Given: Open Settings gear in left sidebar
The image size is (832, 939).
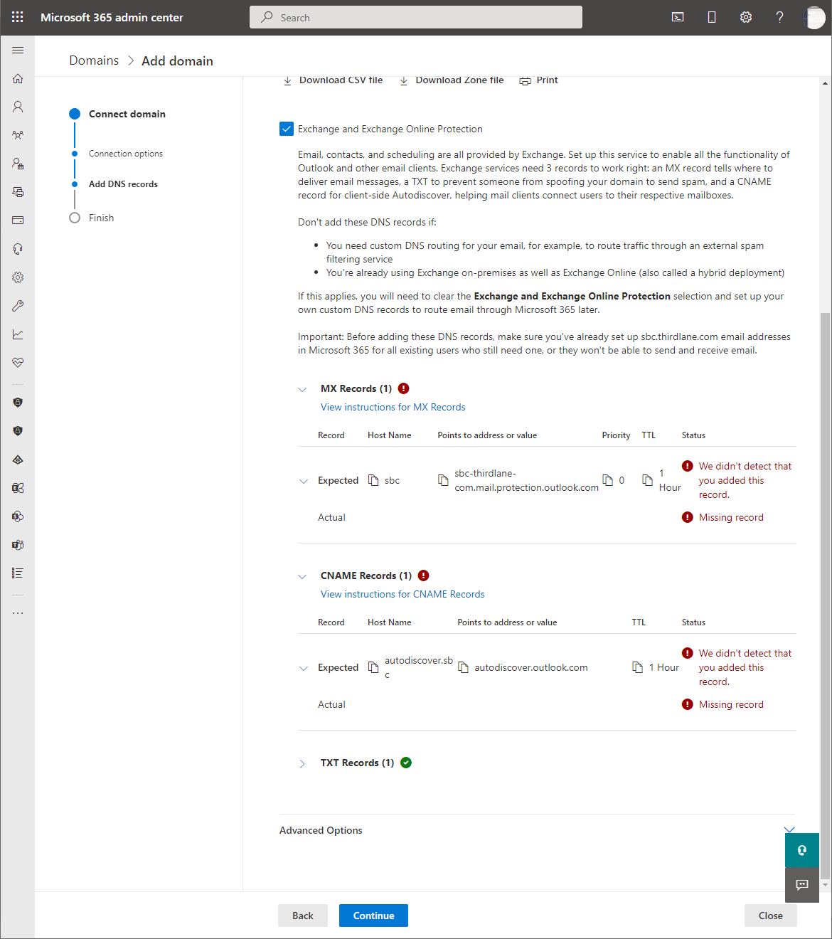Looking at the screenshot, I should click(18, 277).
